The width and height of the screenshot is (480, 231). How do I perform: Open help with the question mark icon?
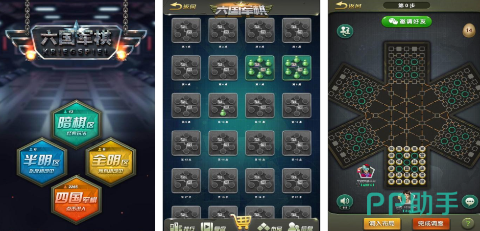467,223
